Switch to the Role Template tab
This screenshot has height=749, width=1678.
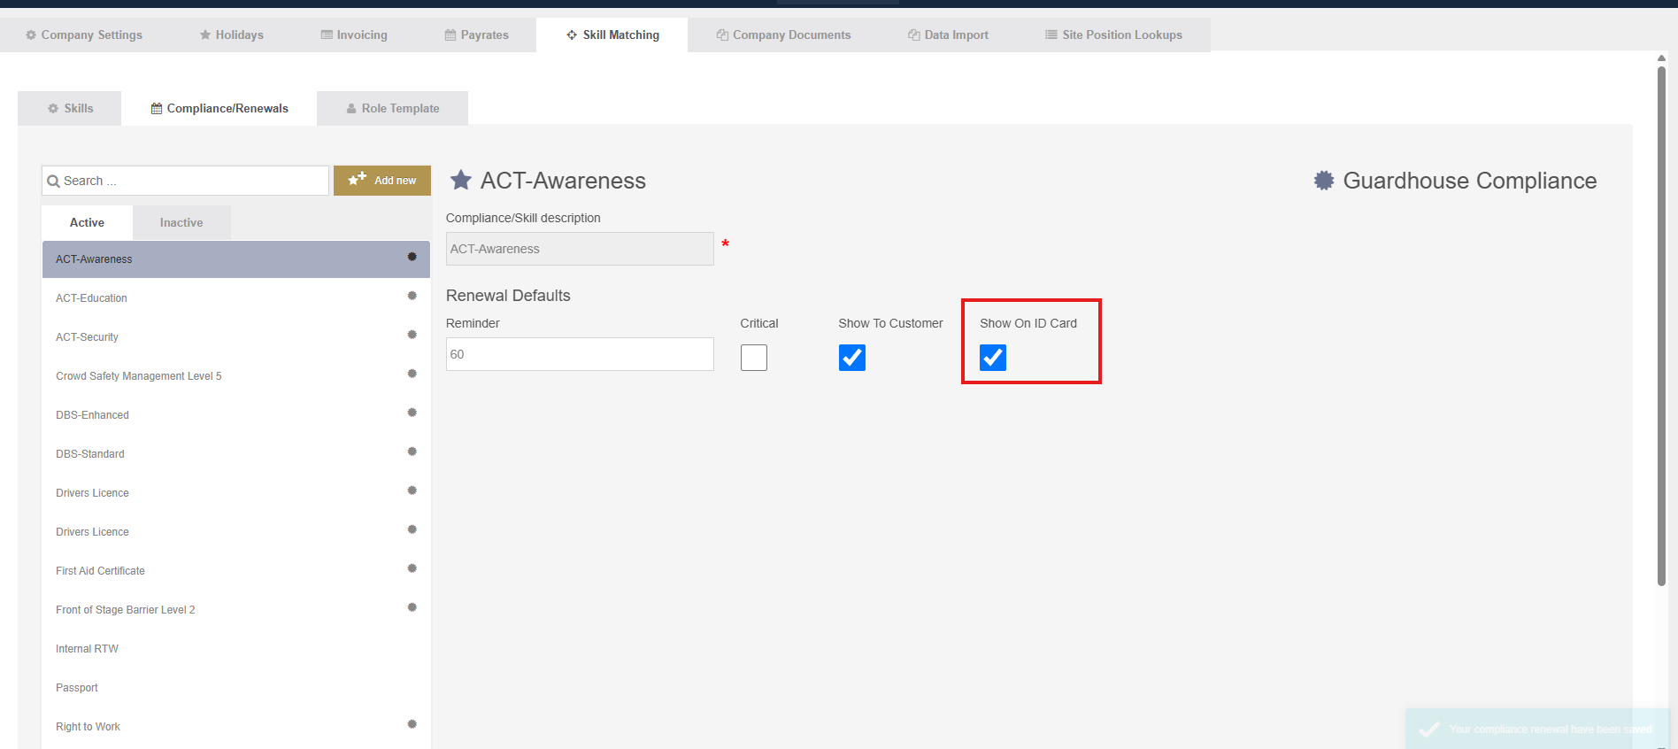pyautogui.click(x=392, y=109)
